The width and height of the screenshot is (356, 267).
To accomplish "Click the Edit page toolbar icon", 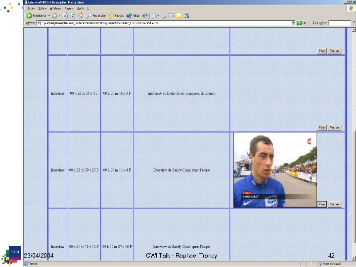I will [171, 16].
